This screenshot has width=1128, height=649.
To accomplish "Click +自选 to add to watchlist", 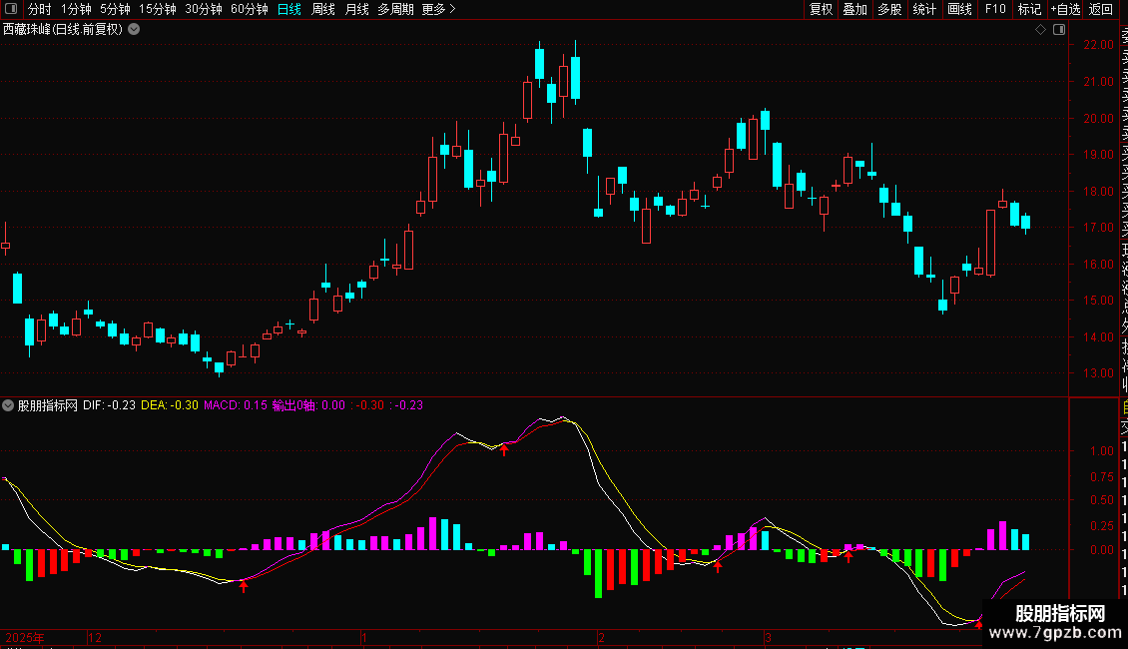I will [1065, 9].
